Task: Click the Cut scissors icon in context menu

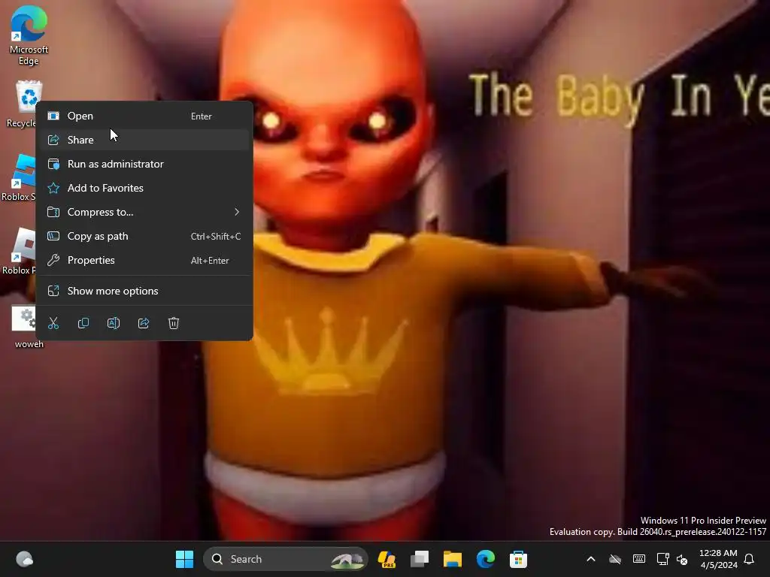Action: pyautogui.click(x=53, y=323)
